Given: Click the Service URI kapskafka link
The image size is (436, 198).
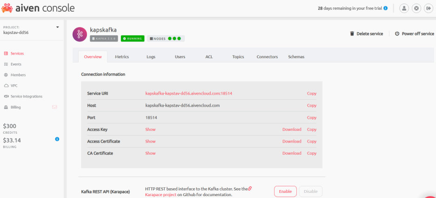Looking at the screenshot, I should (x=189, y=94).
